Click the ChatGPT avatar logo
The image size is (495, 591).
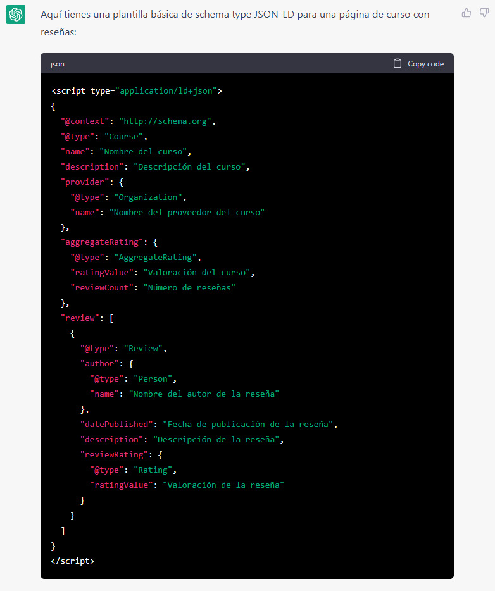tap(16, 15)
